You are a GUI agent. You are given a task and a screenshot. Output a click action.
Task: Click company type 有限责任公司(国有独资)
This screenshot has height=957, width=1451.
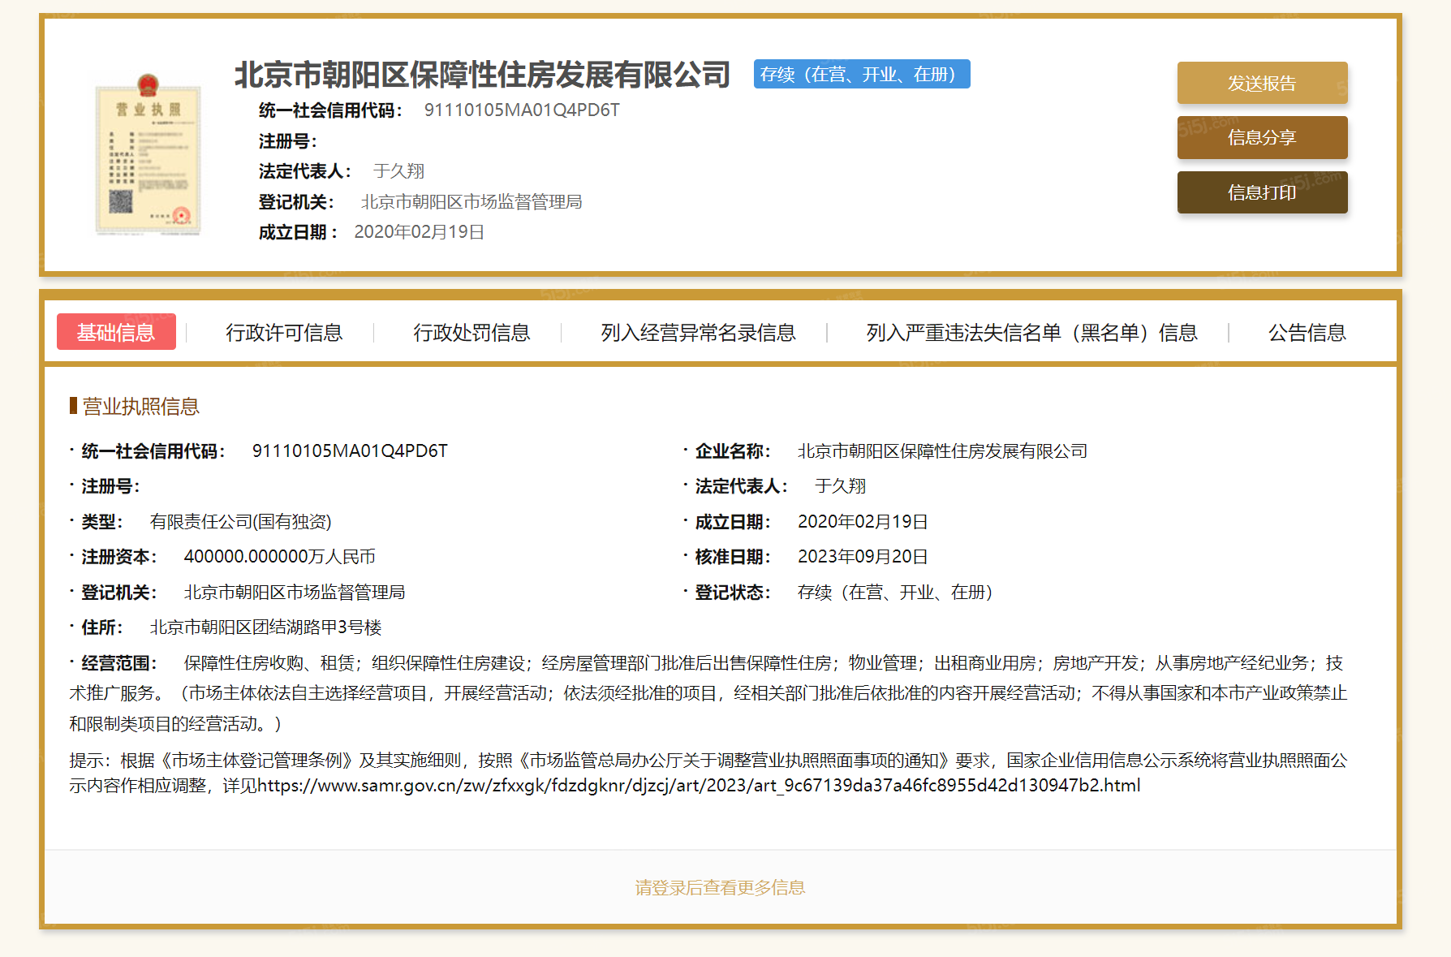(241, 522)
